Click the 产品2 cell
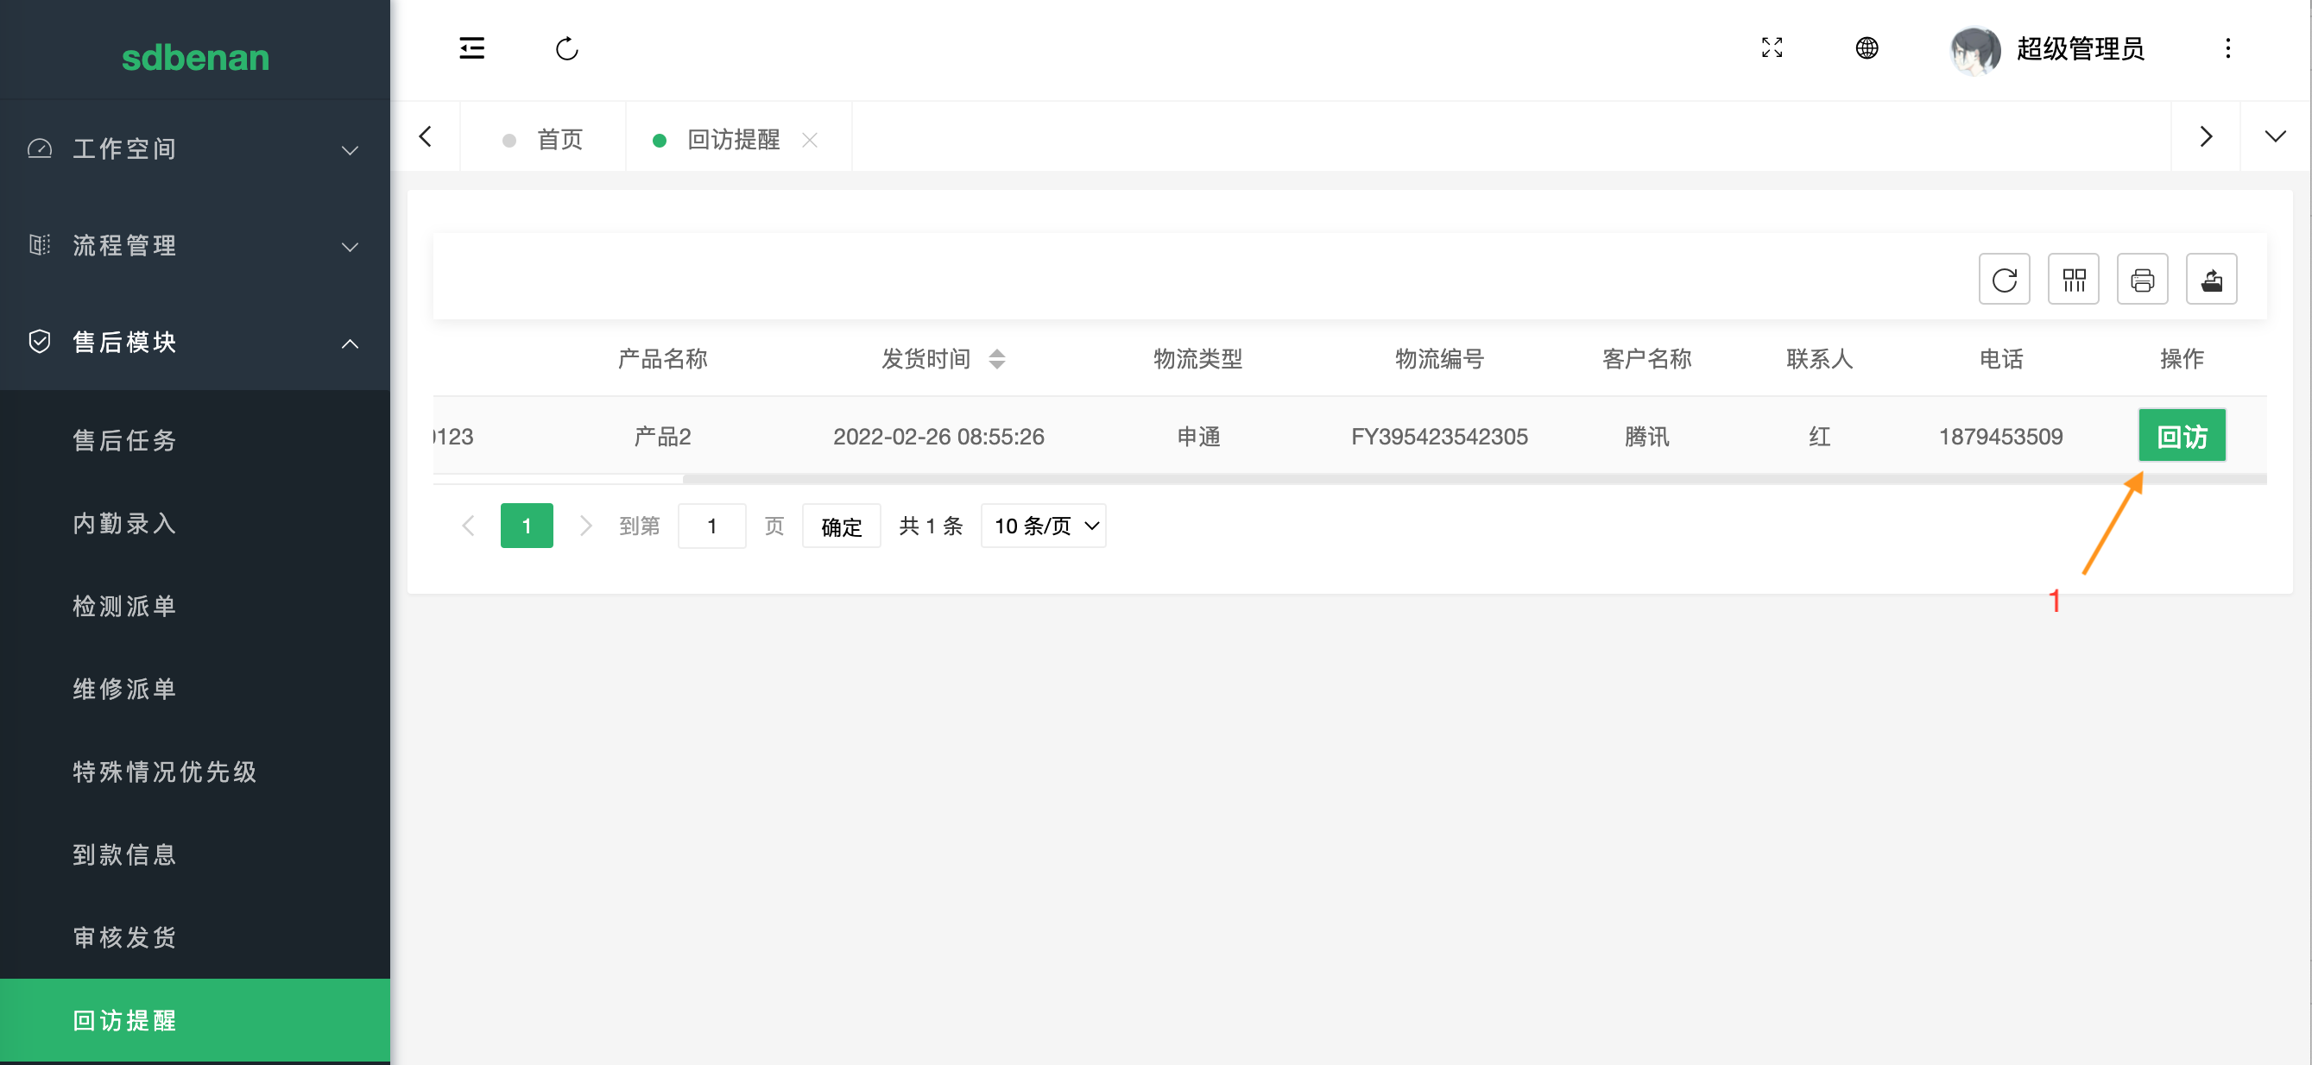2312x1065 pixels. click(662, 437)
